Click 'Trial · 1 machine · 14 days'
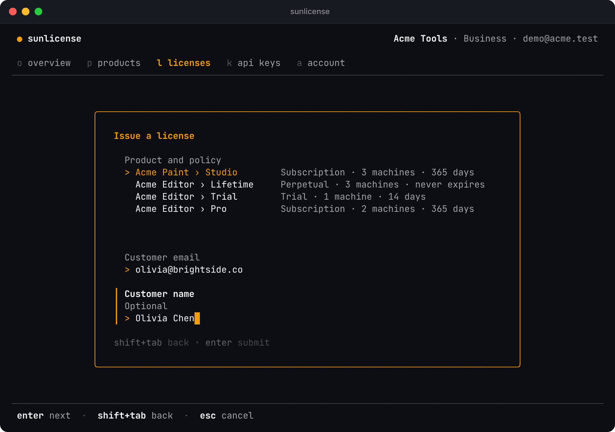 [353, 197]
